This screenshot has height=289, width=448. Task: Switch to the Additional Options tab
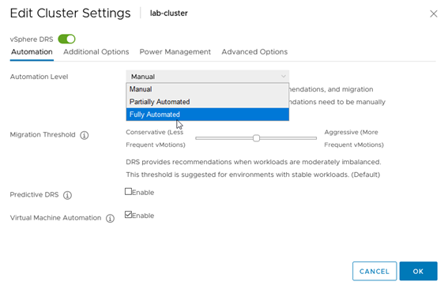tap(96, 52)
